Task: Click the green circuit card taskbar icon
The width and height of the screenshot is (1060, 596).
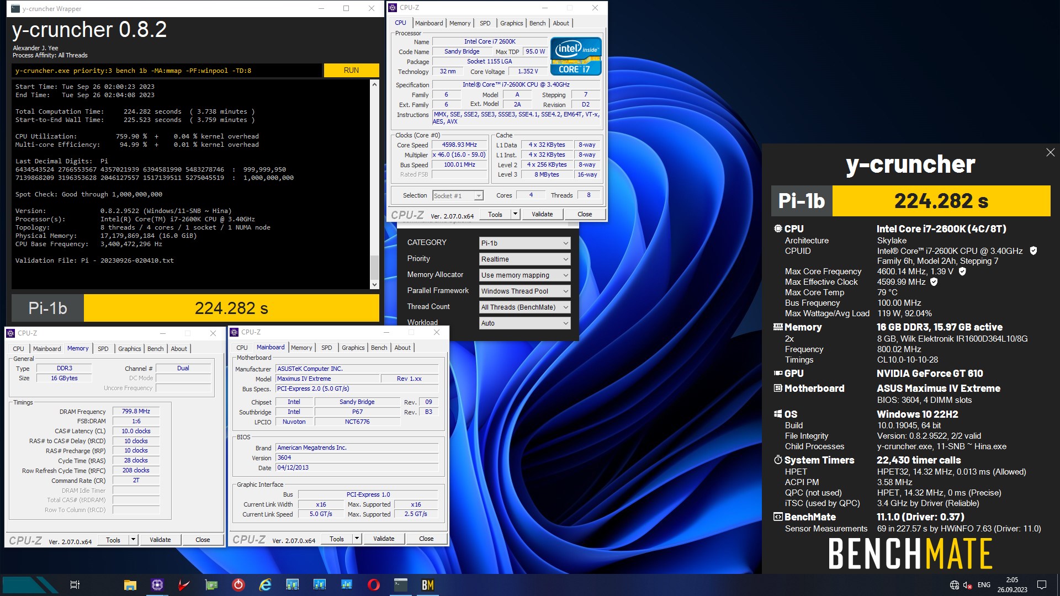Action: pyautogui.click(x=211, y=585)
